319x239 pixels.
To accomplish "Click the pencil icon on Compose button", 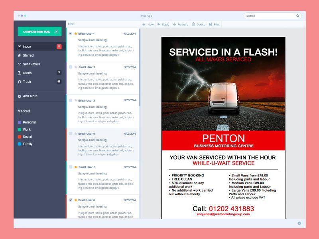I will pos(57,31).
